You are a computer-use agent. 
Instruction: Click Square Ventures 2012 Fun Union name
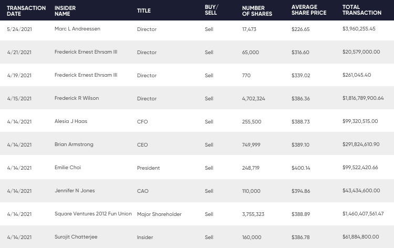(x=93, y=213)
